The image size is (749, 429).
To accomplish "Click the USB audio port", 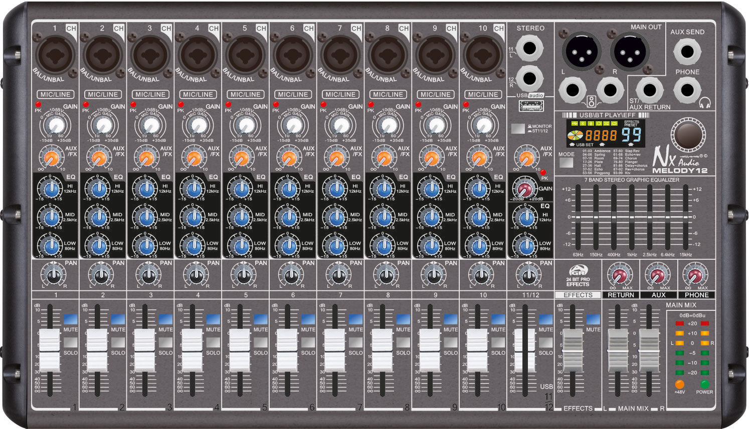I will pyautogui.click(x=529, y=106).
